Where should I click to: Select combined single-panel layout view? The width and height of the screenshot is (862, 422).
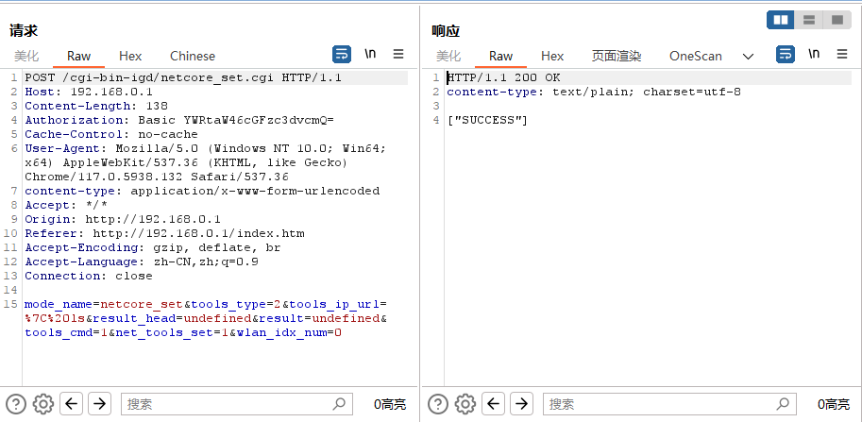(x=837, y=21)
